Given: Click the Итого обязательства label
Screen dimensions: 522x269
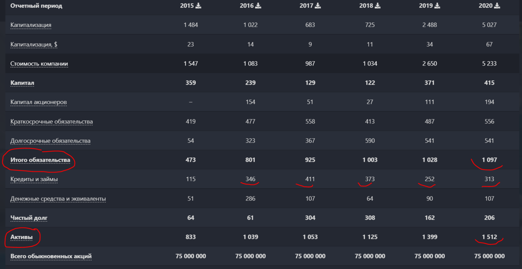Looking at the screenshot, I should coord(40,160).
